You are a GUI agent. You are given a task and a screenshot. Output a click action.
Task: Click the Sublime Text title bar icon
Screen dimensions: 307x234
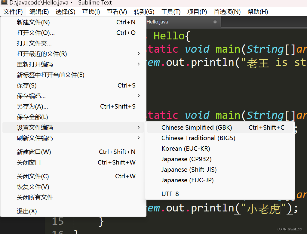(4, 2)
